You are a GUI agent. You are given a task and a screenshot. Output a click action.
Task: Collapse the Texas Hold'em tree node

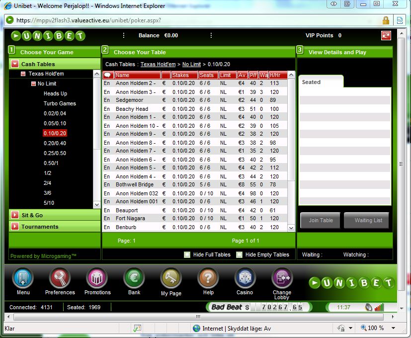23,74
